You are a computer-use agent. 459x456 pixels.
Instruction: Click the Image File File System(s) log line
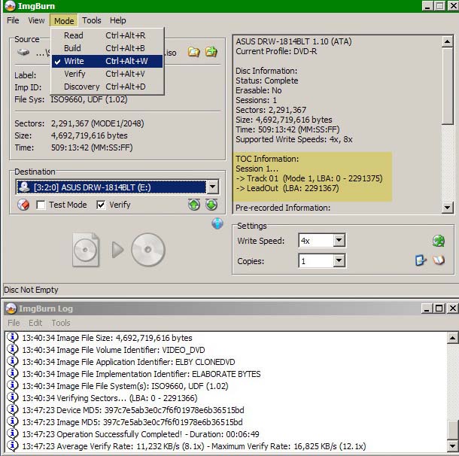pyautogui.click(x=126, y=386)
